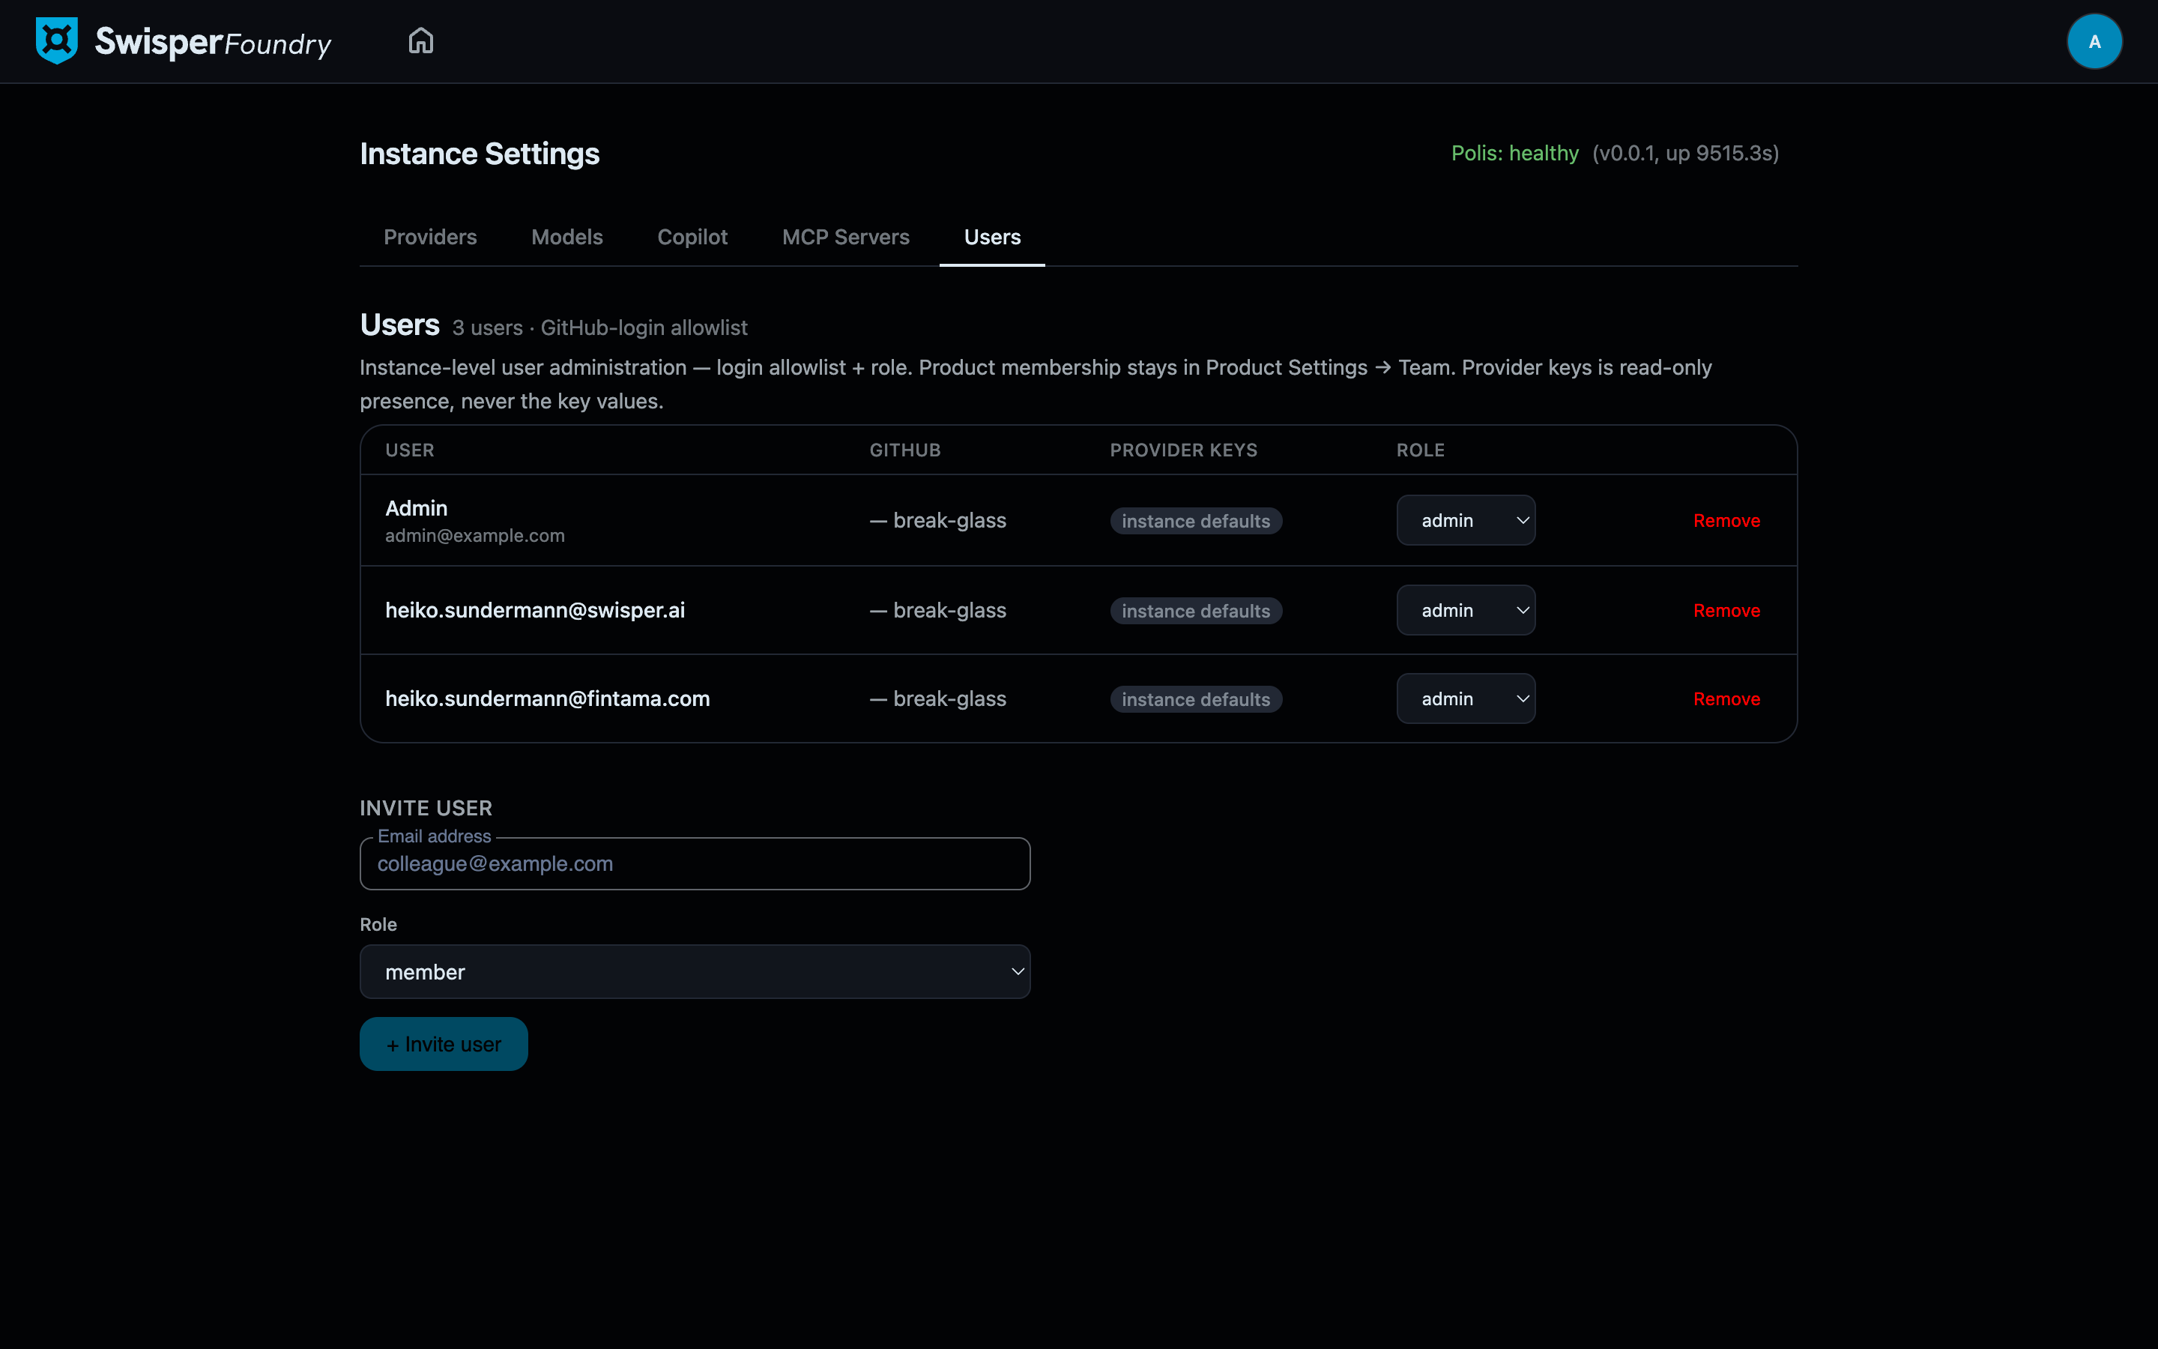Click instance defaults badge in Admin row
The image size is (2158, 1349).
click(1196, 521)
